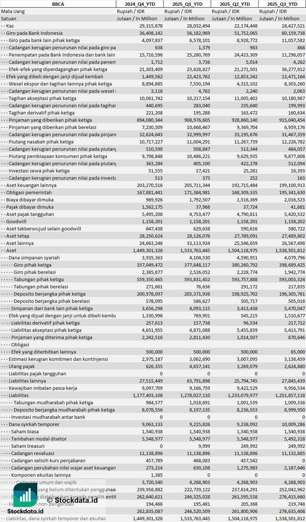This screenshot has height=522, width=306.
Task: Select Obligasi pemerintah row label
Action: (29, 192)
